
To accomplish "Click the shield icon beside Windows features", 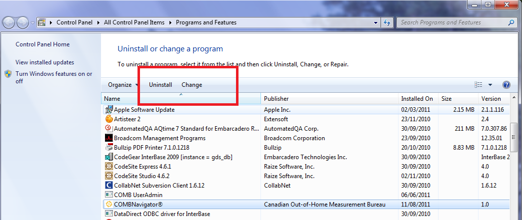I will [x=8, y=74].
